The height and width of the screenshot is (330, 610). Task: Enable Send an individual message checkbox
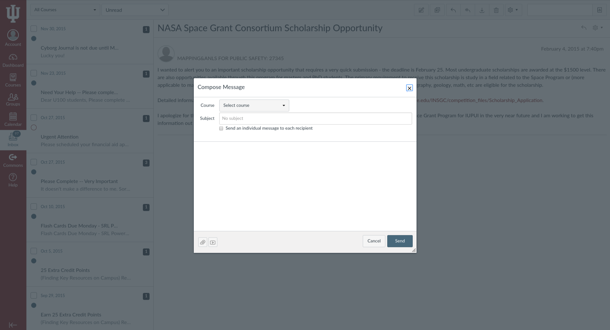point(221,128)
